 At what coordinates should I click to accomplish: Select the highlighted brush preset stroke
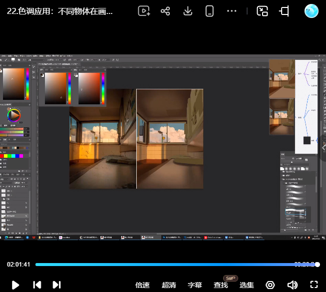tap(296, 212)
